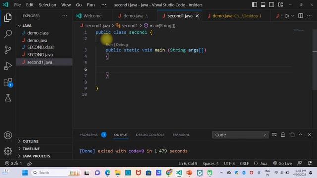Switch to the Welcome tab
Image resolution: width=317 pixels, height=178 pixels.
click(93, 16)
